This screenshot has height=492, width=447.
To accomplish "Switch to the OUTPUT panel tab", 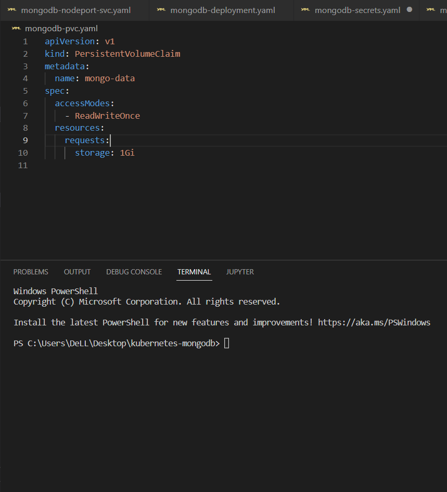I will [77, 272].
